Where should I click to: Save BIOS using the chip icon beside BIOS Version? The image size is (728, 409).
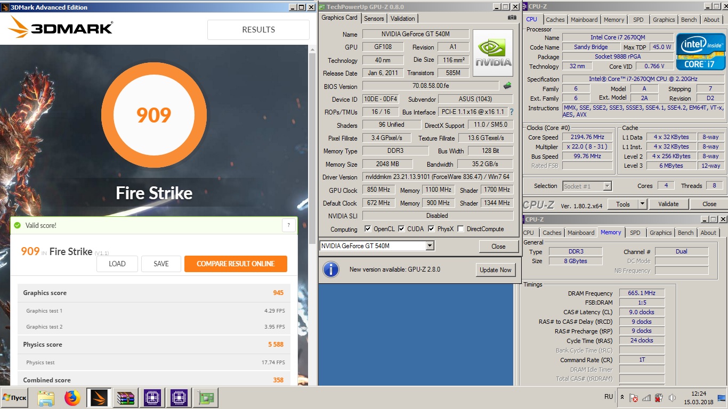(x=507, y=86)
